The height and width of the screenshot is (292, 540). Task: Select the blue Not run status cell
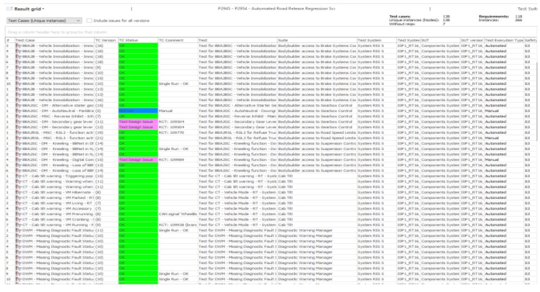coord(138,111)
